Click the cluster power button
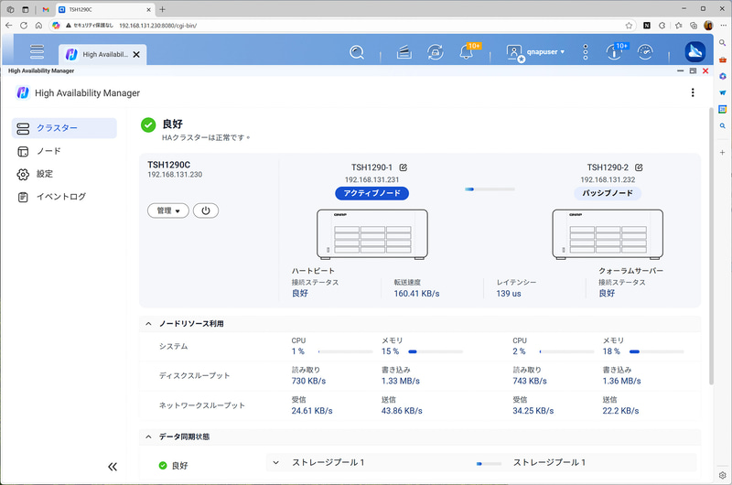The height and width of the screenshot is (485, 732). 206,210
